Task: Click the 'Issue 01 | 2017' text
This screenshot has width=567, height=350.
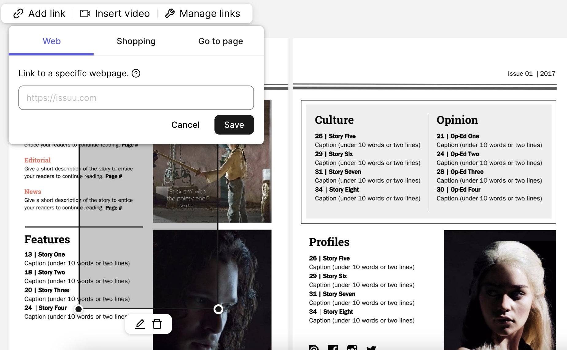Action: (531, 74)
